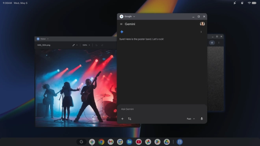This screenshot has height=146, width=260.
Task: Select the pencil edit tool in Viewer
Action: click(x=73, y=45)
